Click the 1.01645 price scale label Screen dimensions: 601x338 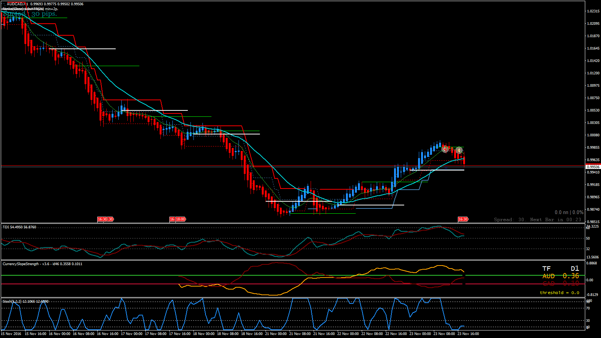tap(593, 48)
